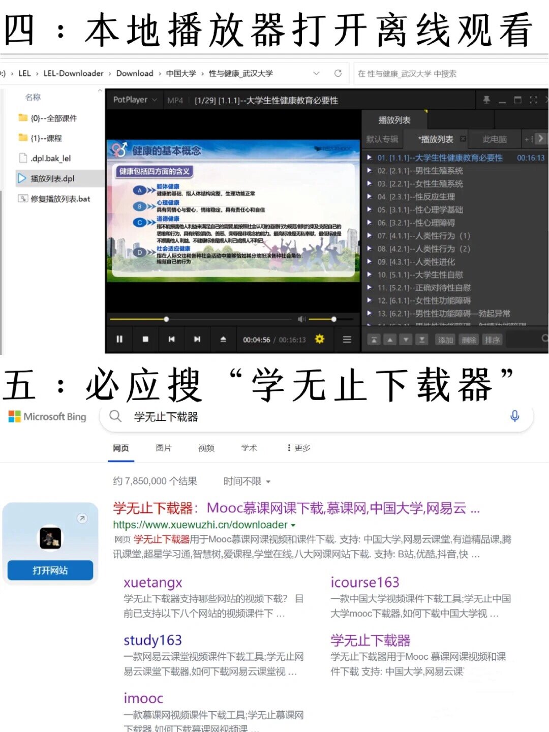The height and width of the screenshot is (732, 549).
Task: Expand breadcrumb arrow after LEL-Downloader
Action: pos(109,74)
